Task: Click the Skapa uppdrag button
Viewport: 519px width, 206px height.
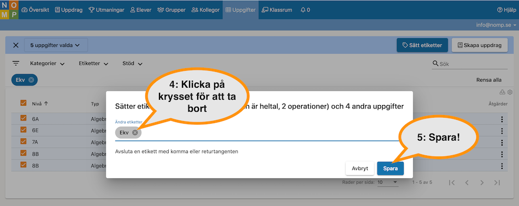Action: pyautogui.click(x=480, y=45)
